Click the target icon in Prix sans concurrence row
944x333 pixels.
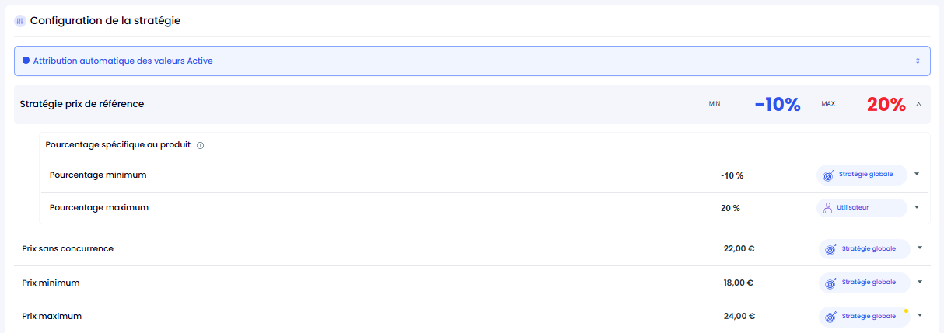coord(830,249)
